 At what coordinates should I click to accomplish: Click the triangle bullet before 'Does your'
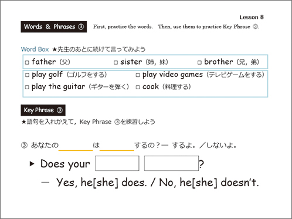[32, 164]
